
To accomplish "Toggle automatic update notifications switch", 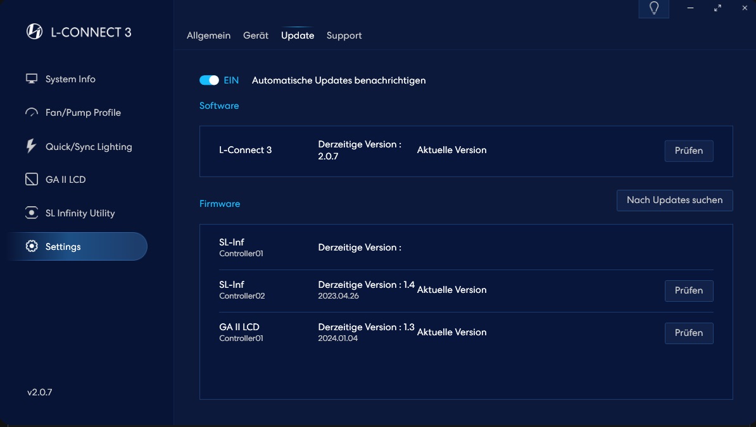I will point(209,80).
